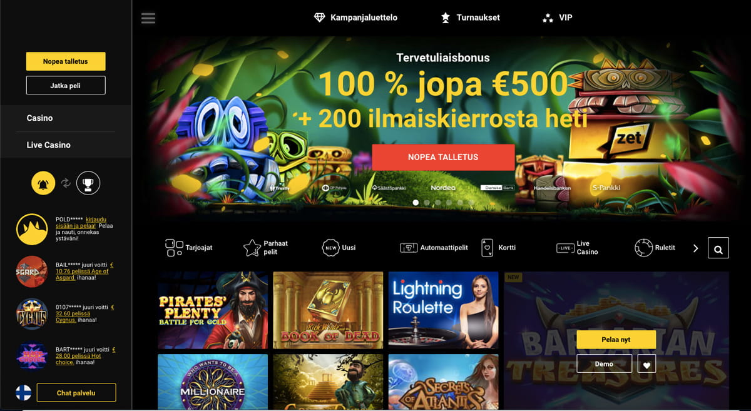Open the Chat palvelu button
This screenshot has width=751, height=411.
(x=76, y=392)
